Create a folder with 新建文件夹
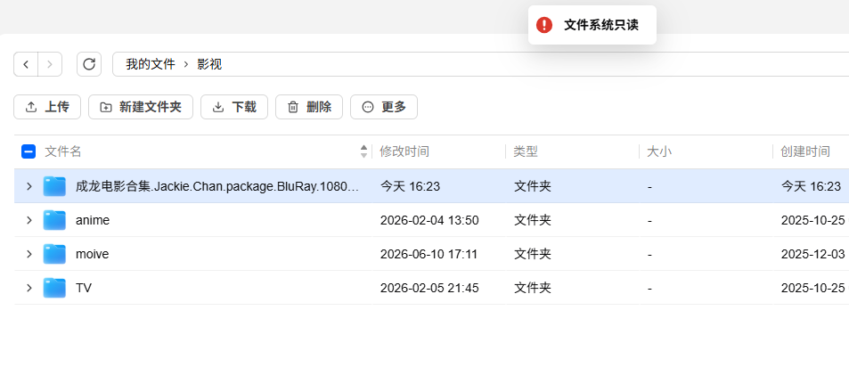 tap(141, 107)
